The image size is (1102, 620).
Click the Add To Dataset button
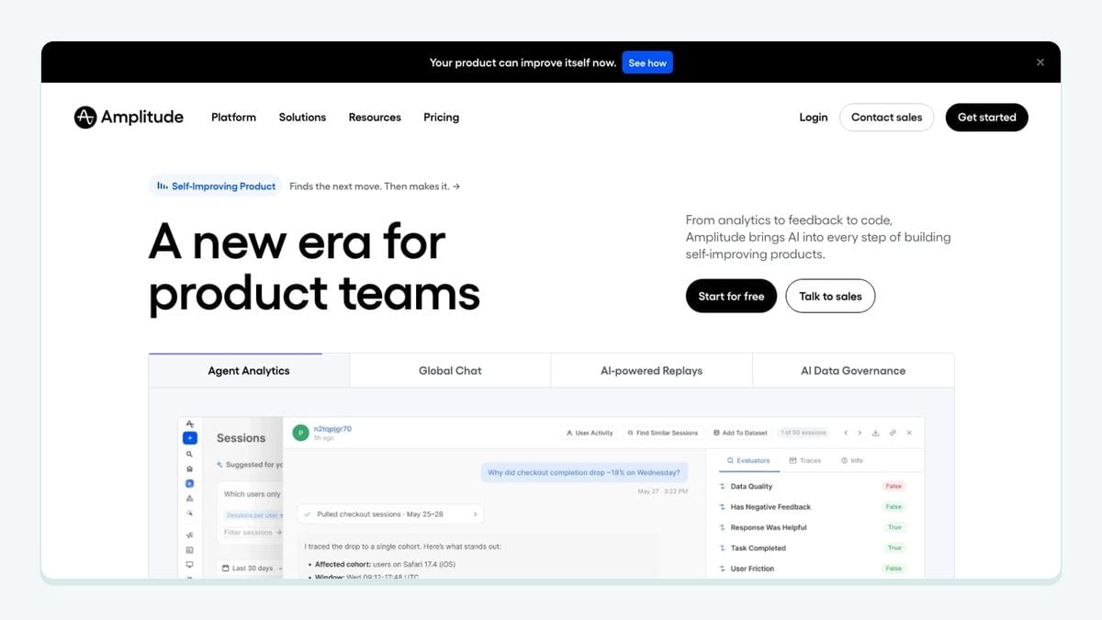[740, 433]
